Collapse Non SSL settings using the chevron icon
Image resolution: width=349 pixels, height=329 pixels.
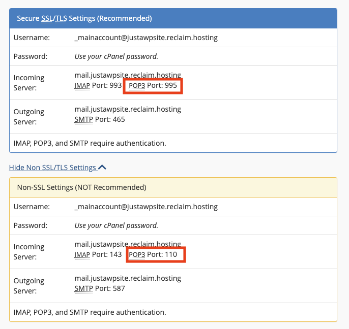(x=102, y=167)
